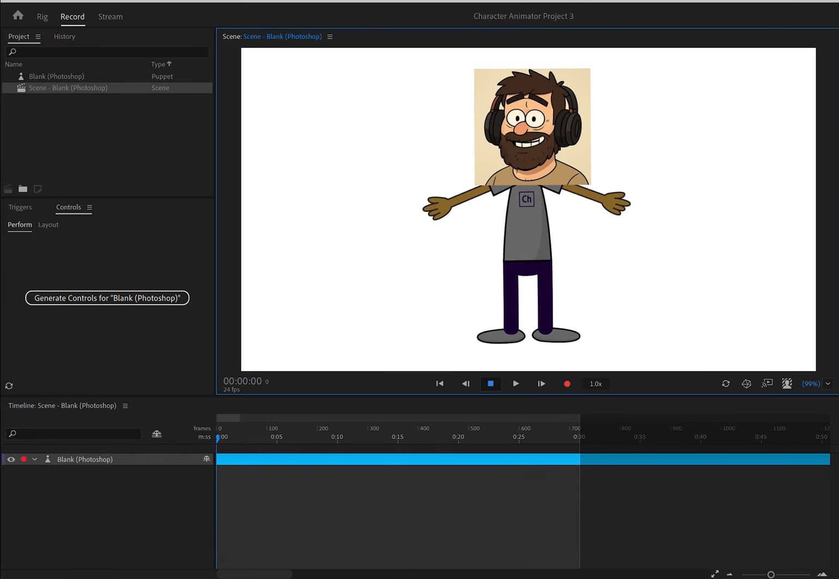Toggle the timeline shy tracks icon beside search

click(x=157, y=434)
